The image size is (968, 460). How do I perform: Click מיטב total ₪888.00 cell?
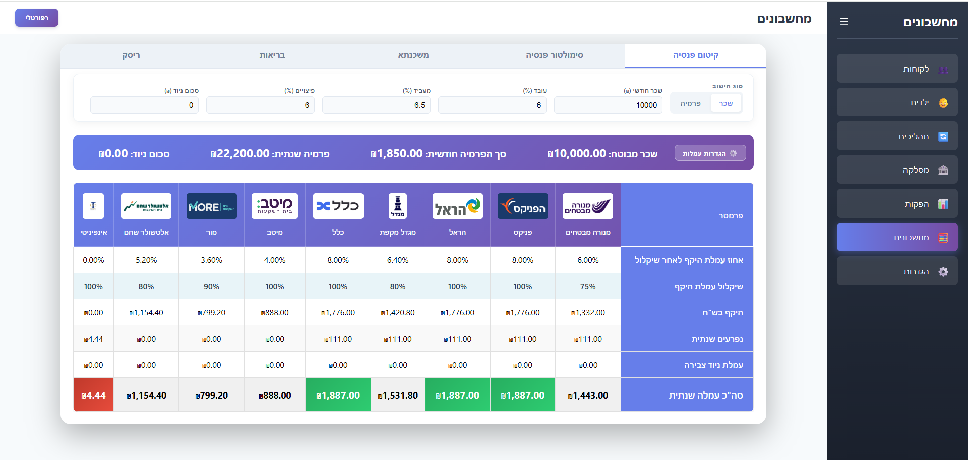[275, 395]
